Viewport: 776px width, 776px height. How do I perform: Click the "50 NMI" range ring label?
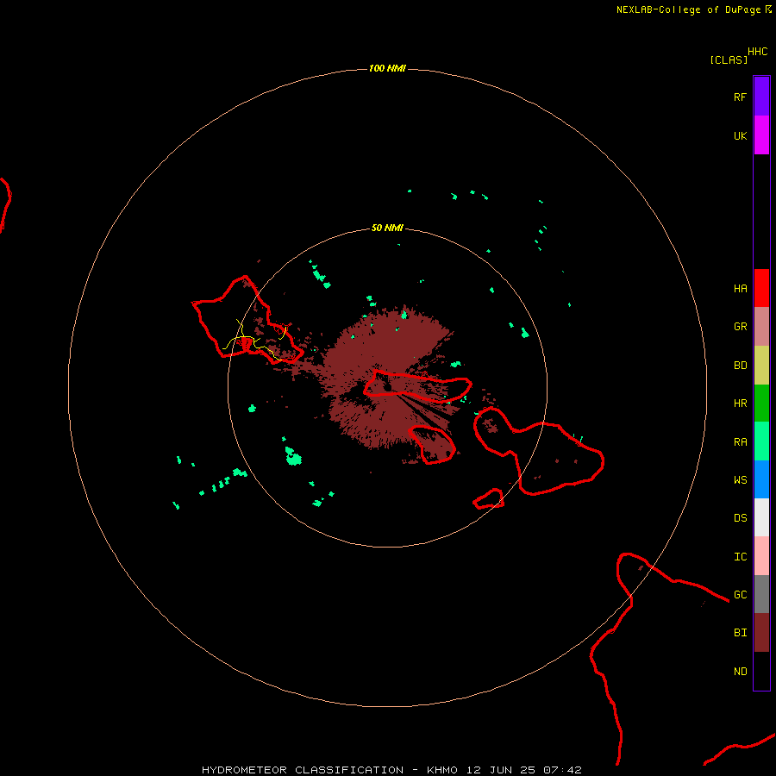(387, 228)
